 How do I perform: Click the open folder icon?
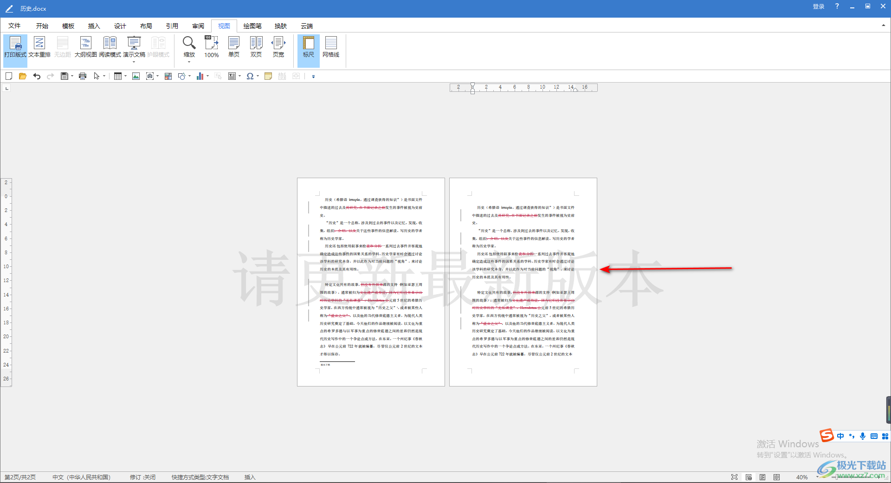[x=22, y=76]
